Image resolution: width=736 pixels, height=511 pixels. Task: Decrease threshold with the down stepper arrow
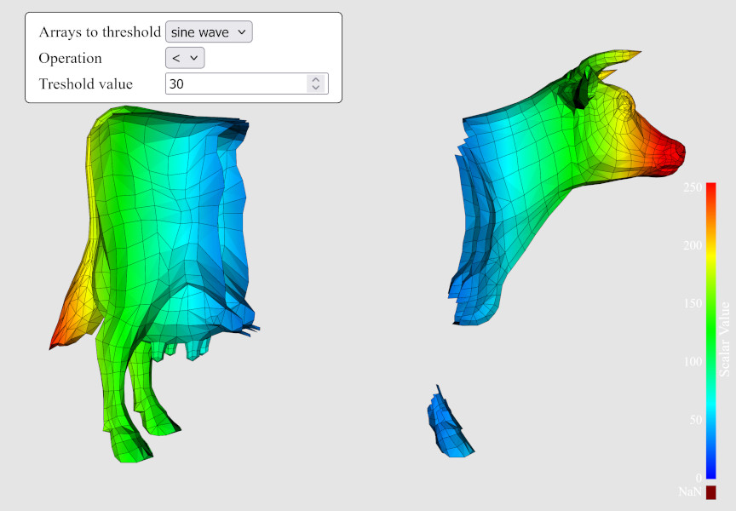point(316,88)
